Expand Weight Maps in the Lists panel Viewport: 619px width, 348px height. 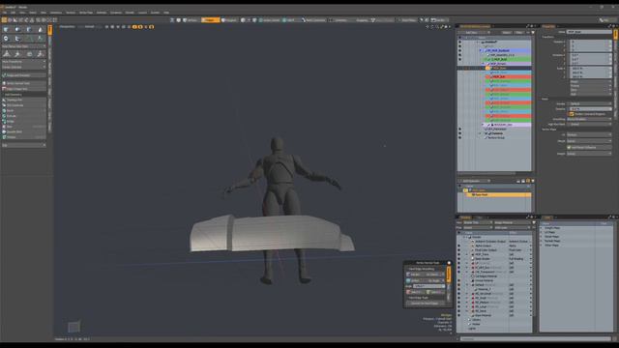[x=542, y=228]
